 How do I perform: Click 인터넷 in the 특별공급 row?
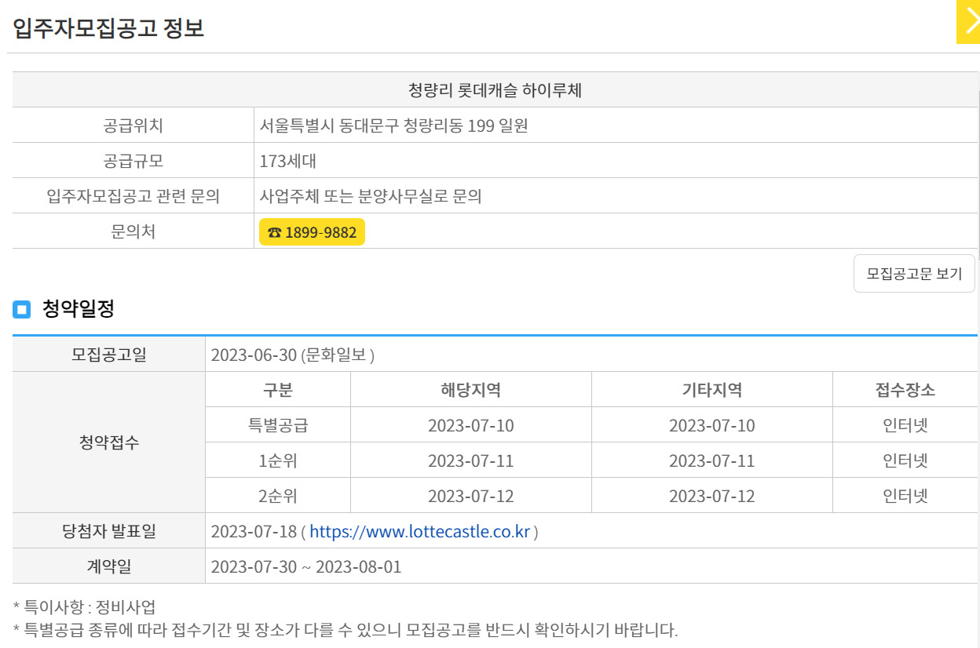point(905,425)
